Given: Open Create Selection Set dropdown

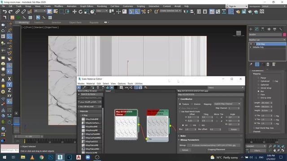Looking at the screenshot, I should click(x=170, y=11).
